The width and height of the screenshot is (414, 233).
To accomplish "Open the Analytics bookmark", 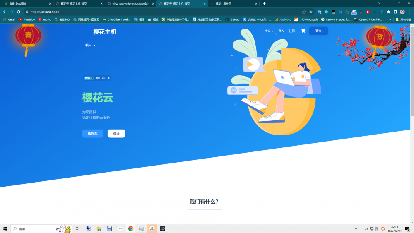I will click(x=282, y=19).
